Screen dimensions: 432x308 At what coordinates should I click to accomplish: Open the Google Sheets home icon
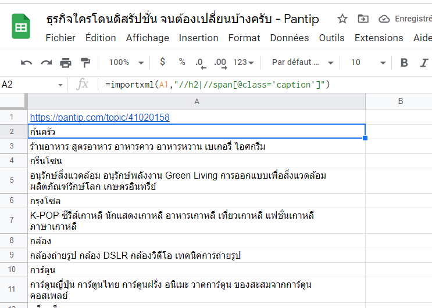(x=21, y=26)
